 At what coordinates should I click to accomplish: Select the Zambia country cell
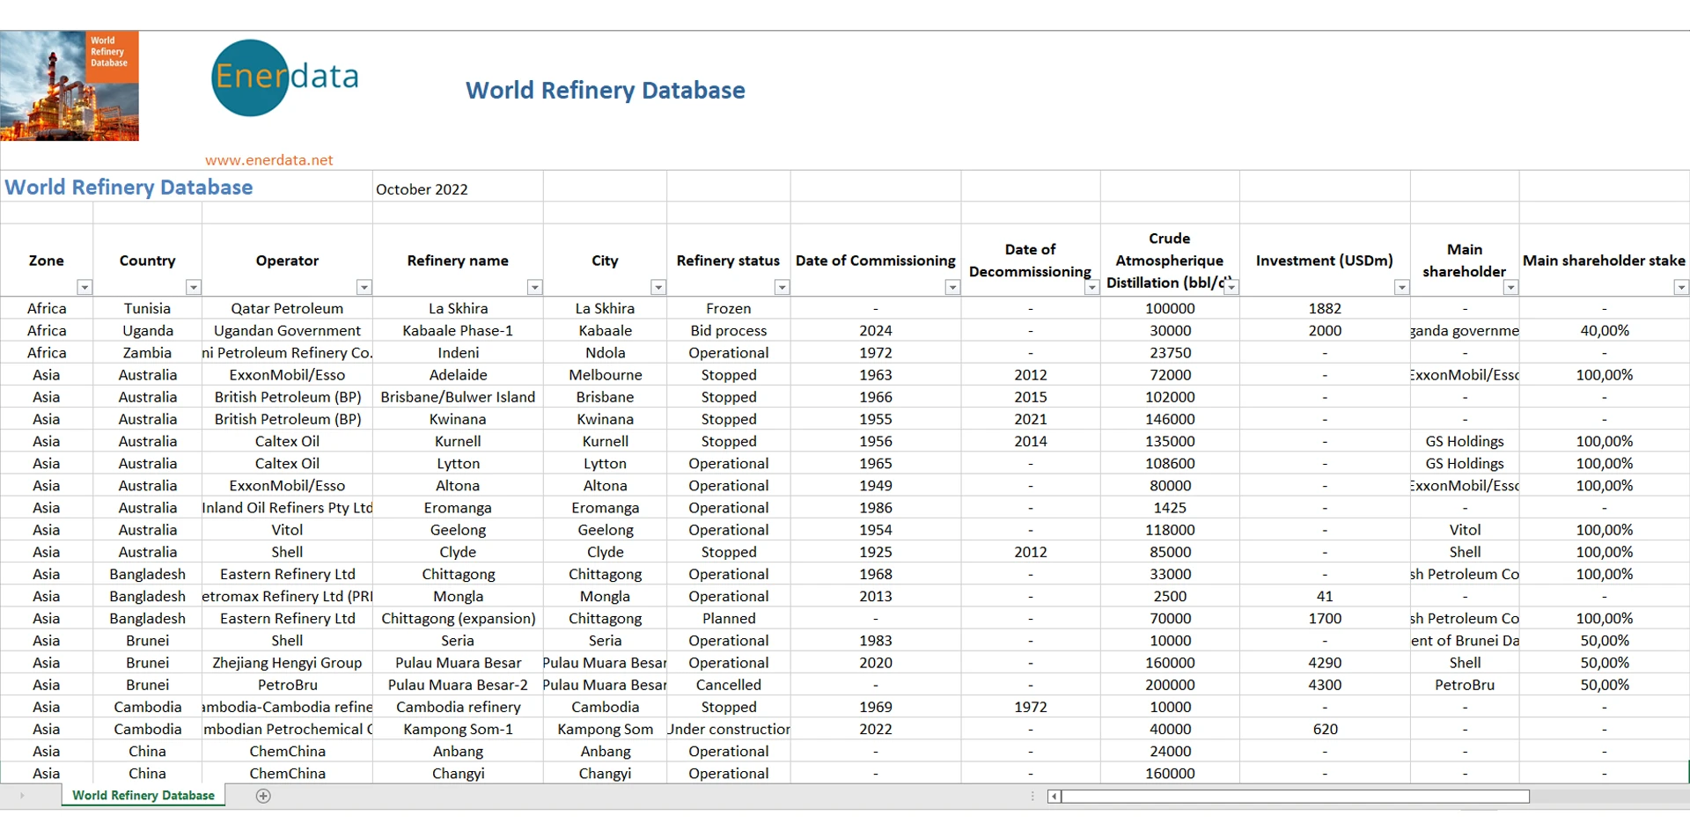(147, 353)
